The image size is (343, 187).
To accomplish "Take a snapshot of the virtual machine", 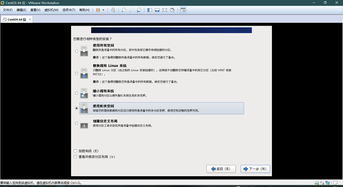I will coord(124,10).
